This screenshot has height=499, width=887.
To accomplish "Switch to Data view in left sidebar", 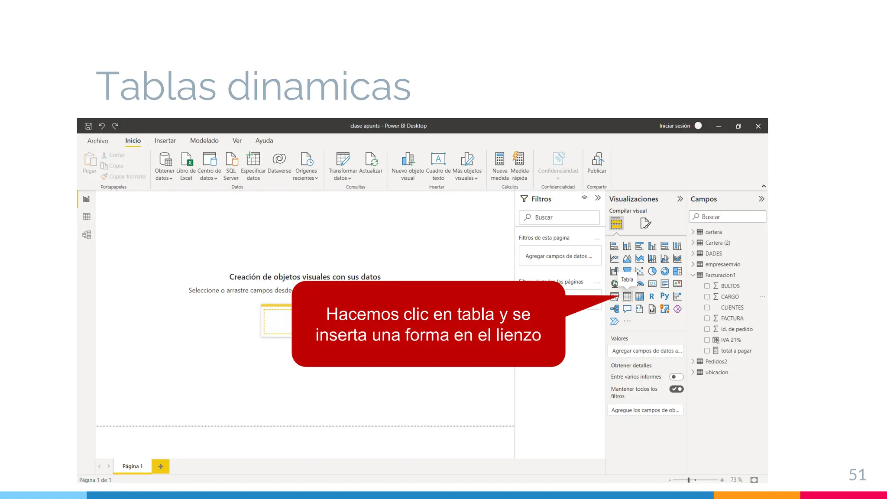I will pyautogui.click(x=87, y=217).
